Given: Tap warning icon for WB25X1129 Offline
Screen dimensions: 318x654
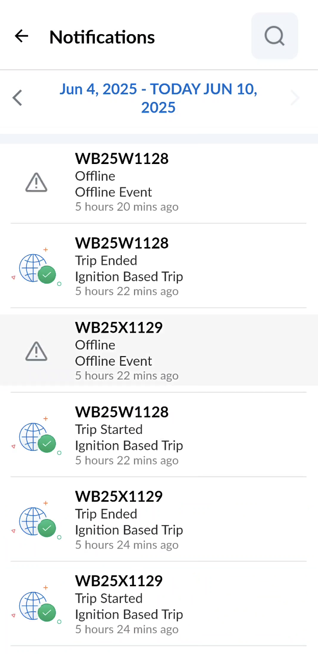Looking at the screenshot, I should pos(36,351).
